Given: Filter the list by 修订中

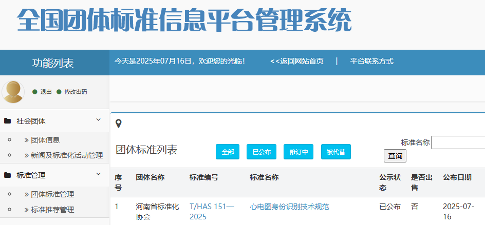Looking at the screenshot, I should tap(299, 152).
